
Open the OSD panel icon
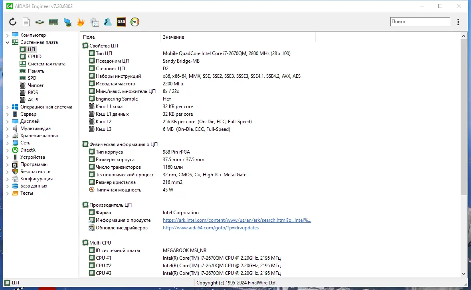(121, 22)
